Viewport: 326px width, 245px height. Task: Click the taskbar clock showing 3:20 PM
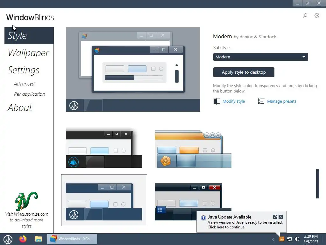click(311, 239)
